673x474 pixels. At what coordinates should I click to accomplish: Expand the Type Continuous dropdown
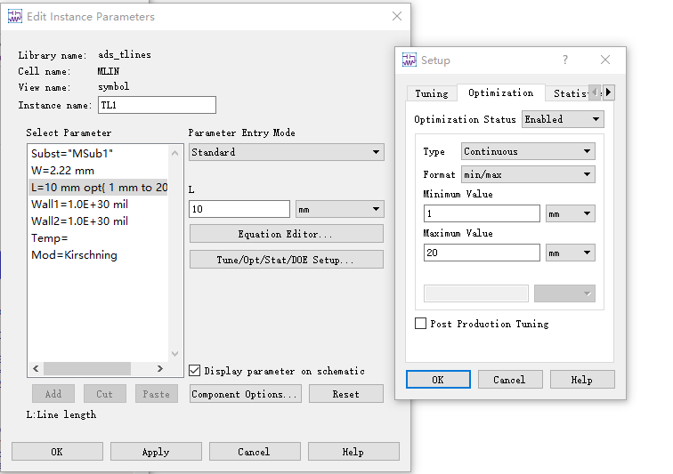(528, 152)
